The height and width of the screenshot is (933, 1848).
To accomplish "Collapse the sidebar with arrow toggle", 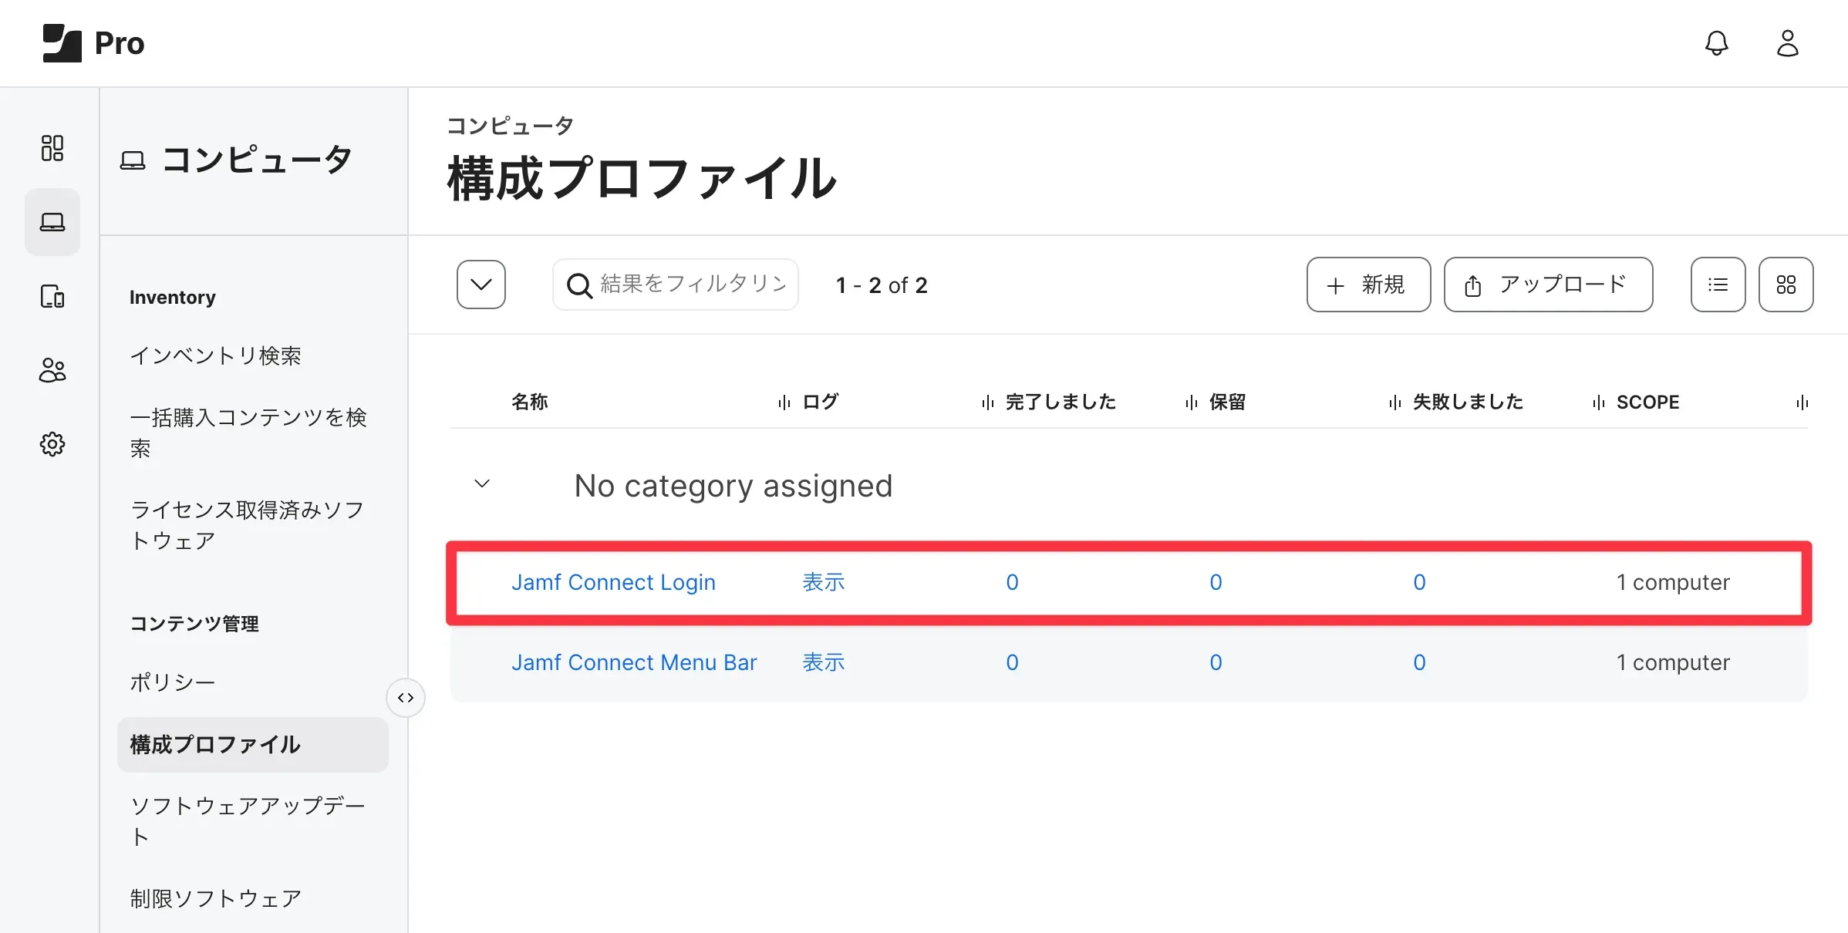I will (406, 698).
